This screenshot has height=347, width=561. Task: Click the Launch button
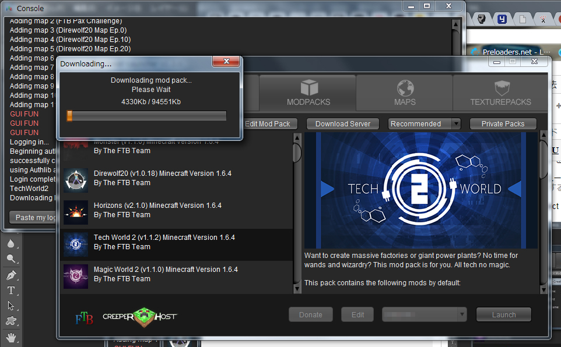(x=504, y=315)
